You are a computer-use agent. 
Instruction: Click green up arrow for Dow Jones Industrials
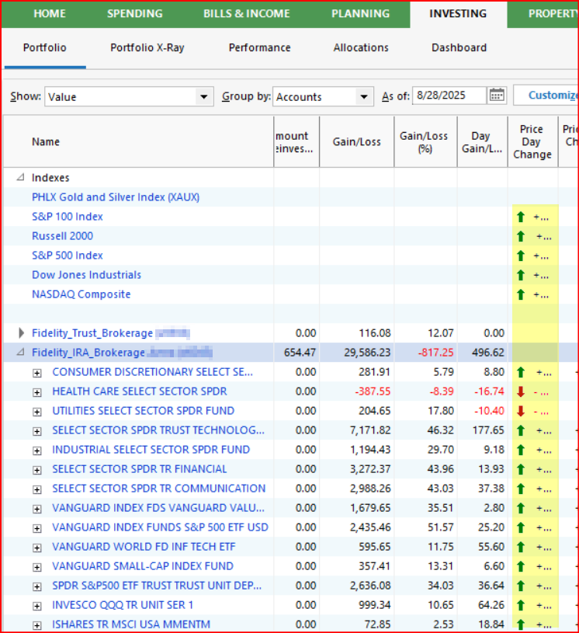(x=521, y=275)
